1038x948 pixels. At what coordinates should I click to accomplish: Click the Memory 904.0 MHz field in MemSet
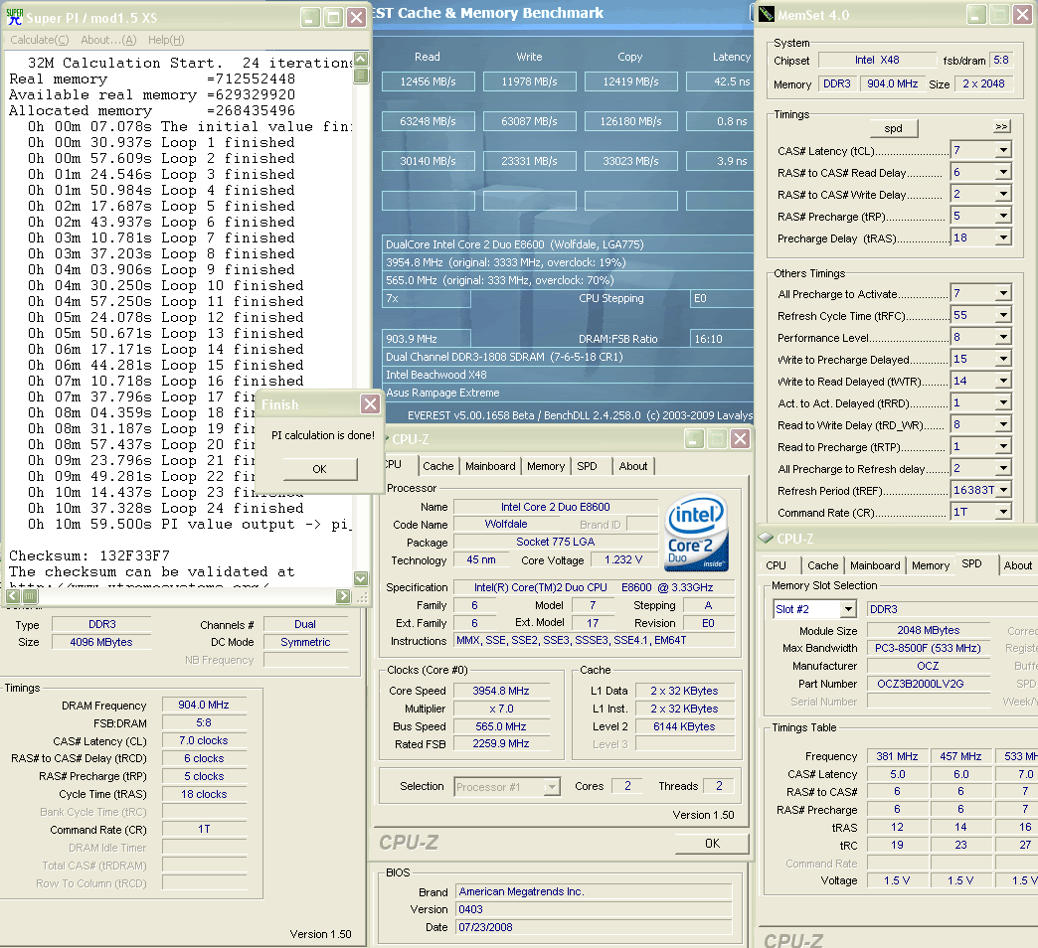click(x=893, y=84)
